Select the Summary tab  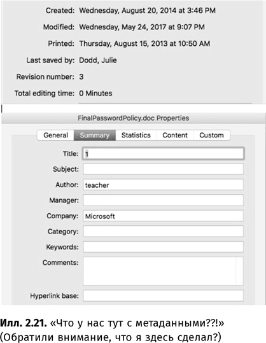click(x=95, y=135)
